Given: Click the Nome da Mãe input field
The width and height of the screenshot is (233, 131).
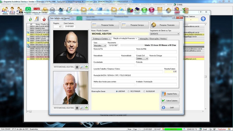Looking at the screenshot, I should point(157,52).
